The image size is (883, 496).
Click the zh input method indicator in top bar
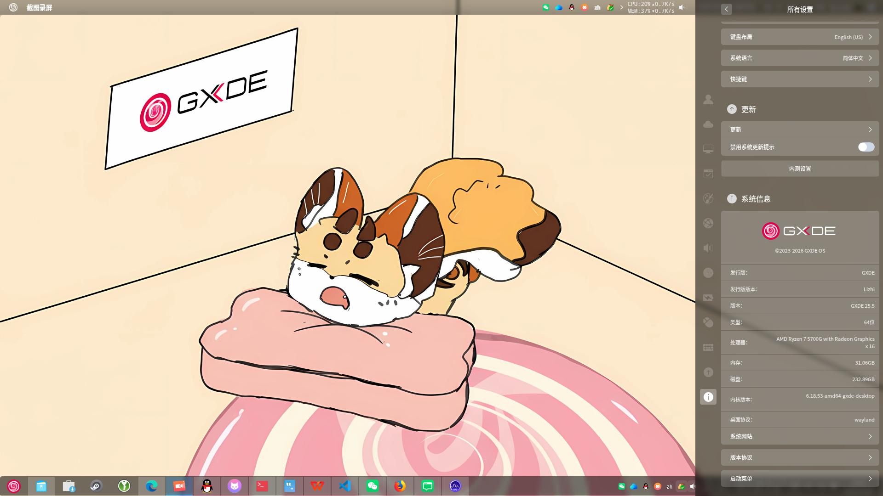(x=597, y=7)
